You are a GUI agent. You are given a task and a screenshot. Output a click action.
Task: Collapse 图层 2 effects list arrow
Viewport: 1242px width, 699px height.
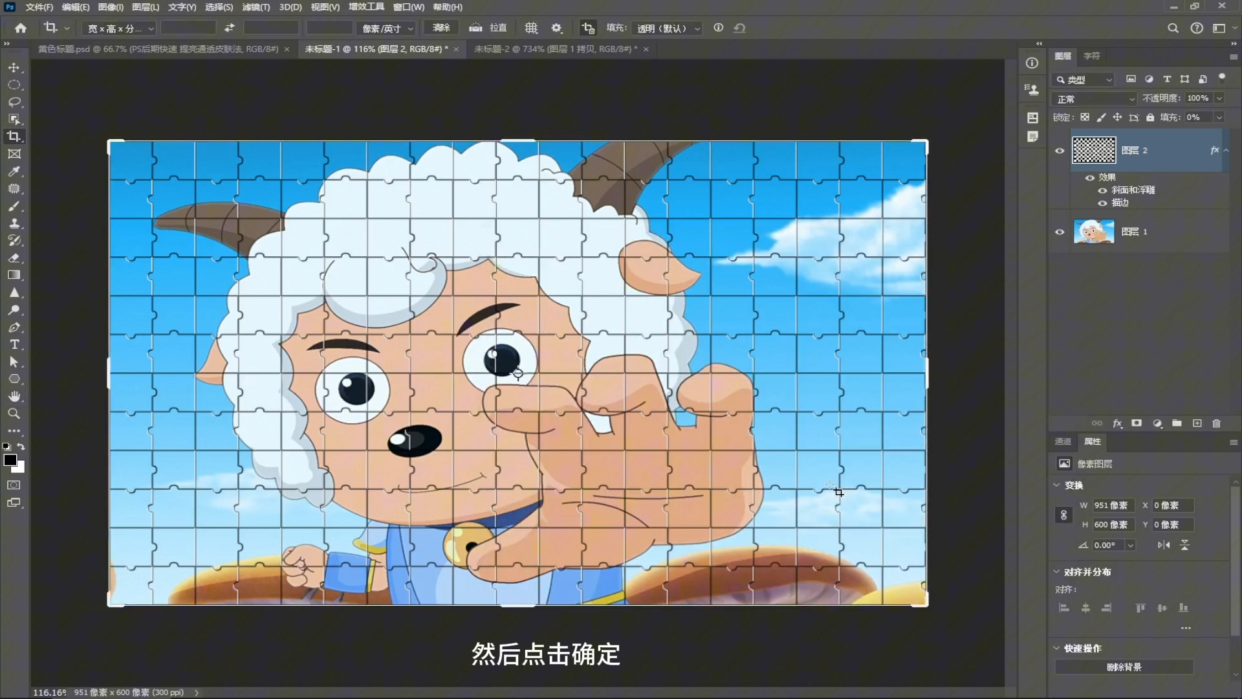(1226, 150)
